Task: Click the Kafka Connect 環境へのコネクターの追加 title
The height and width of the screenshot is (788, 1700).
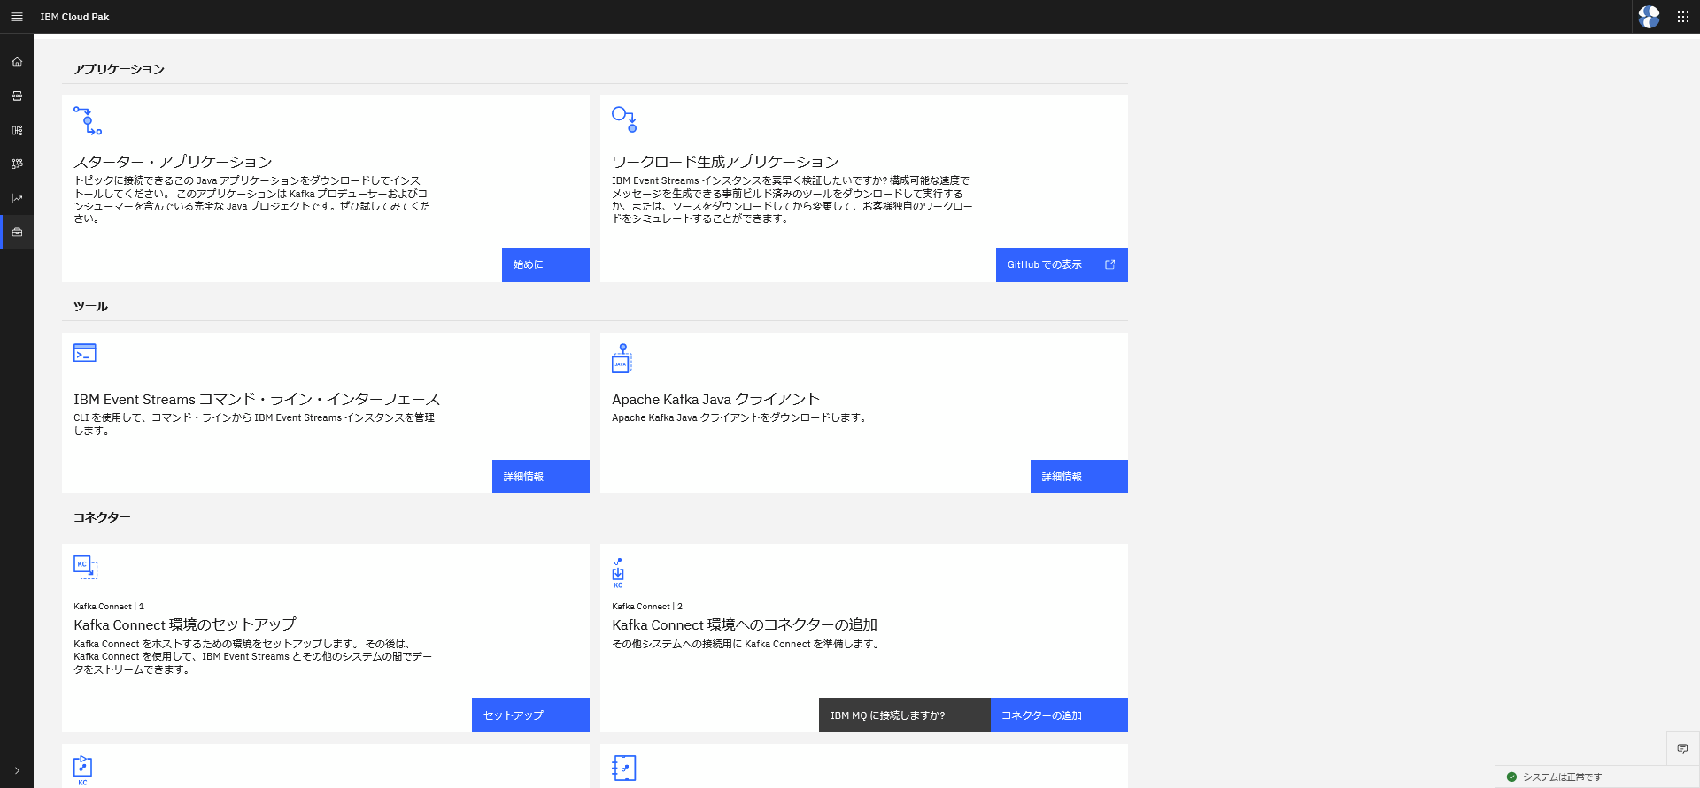Action: (x=745, y=624)
